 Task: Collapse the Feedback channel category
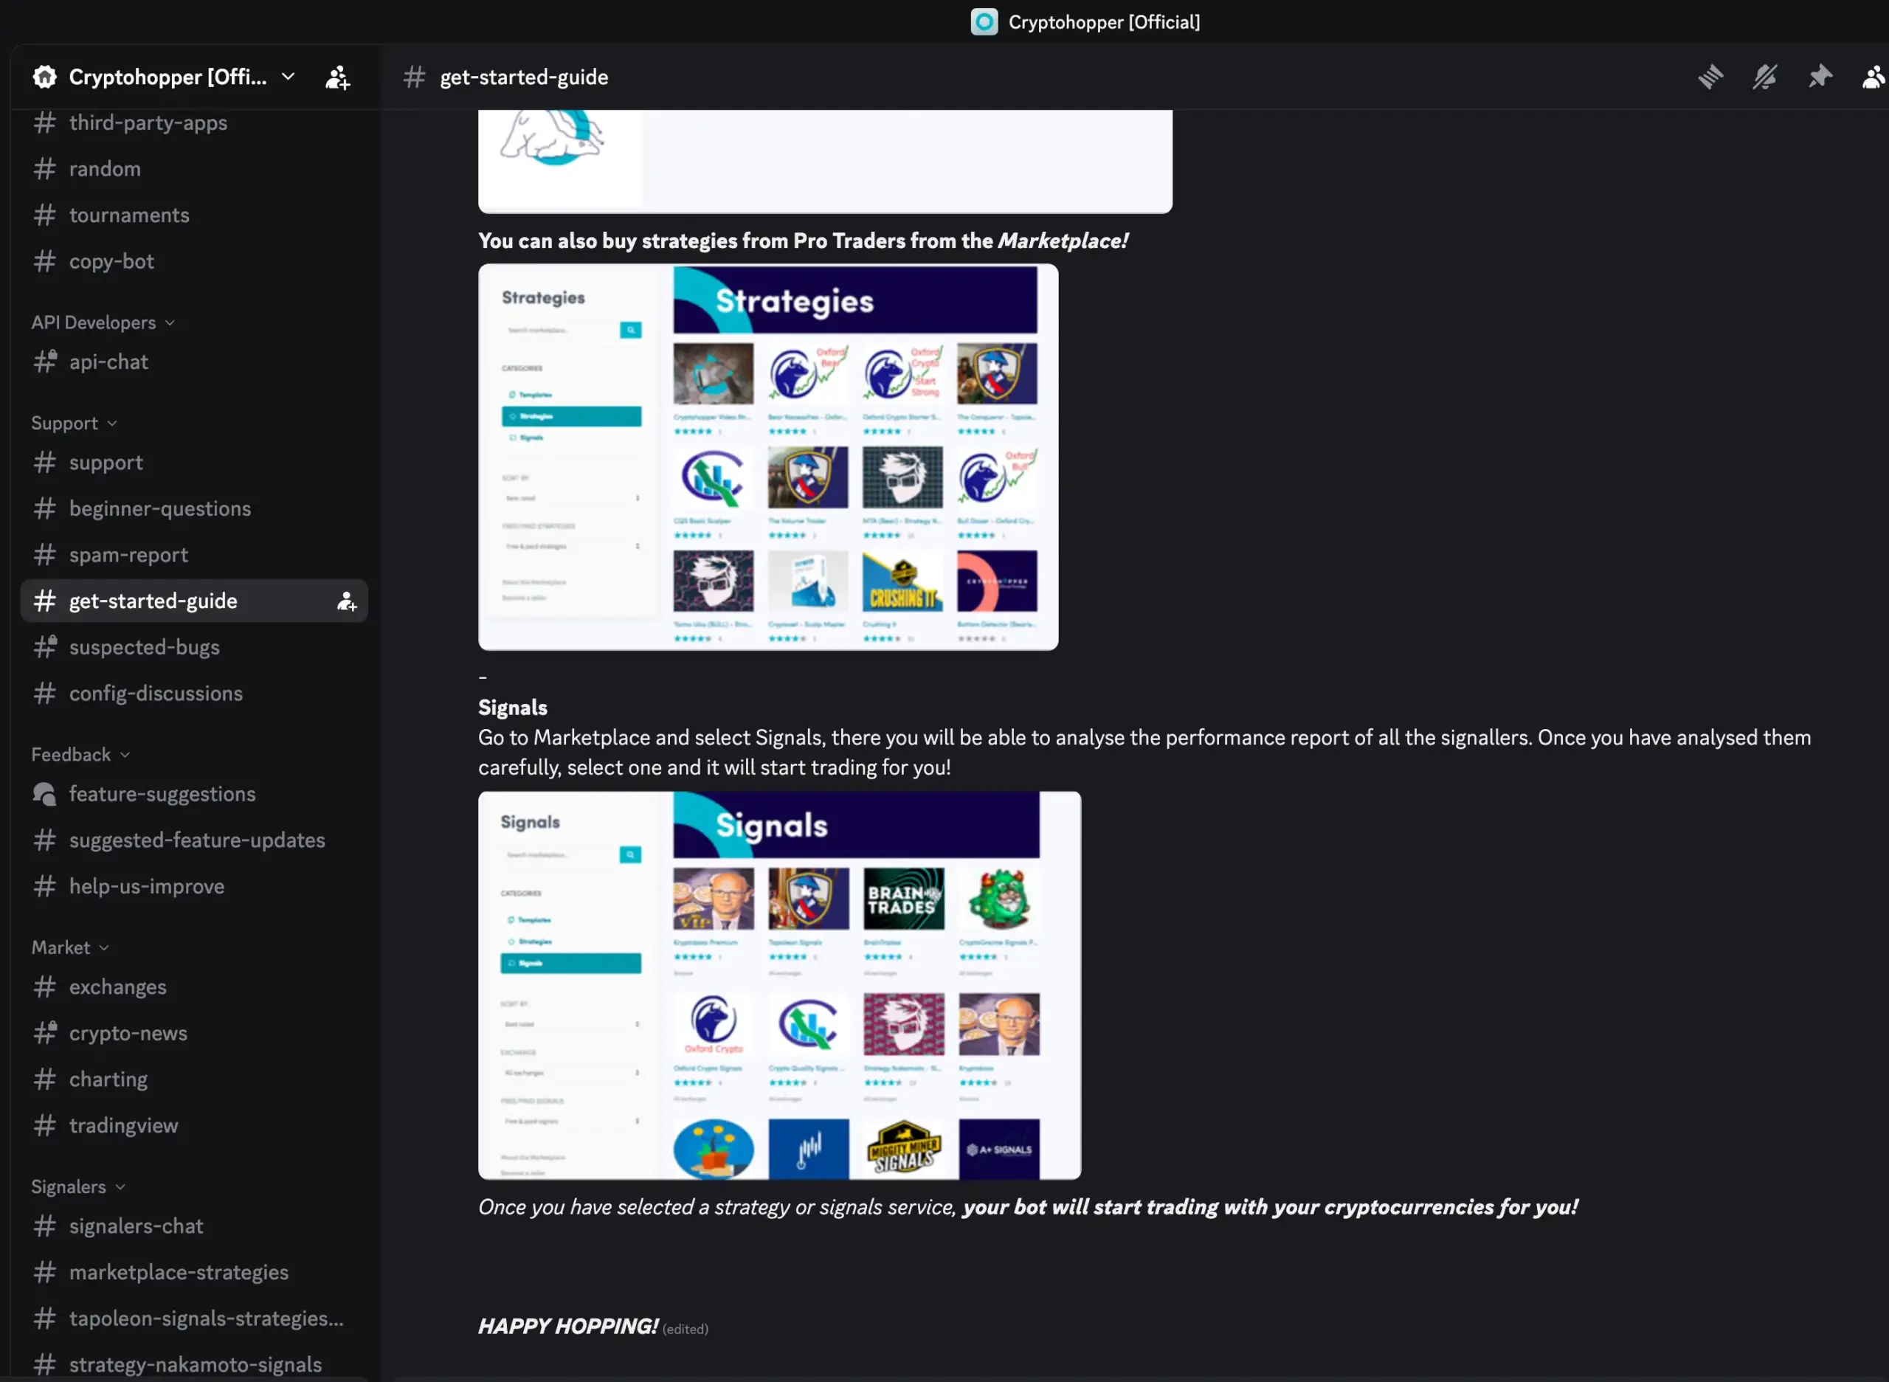point(80,755)
